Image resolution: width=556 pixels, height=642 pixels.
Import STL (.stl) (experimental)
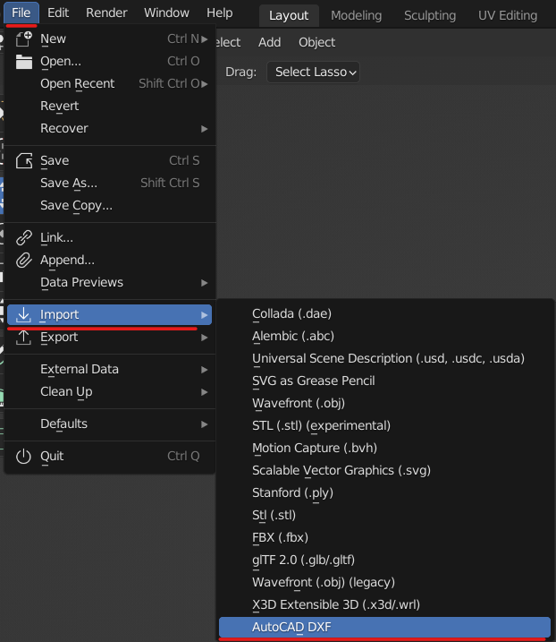[x=384, y=425]
